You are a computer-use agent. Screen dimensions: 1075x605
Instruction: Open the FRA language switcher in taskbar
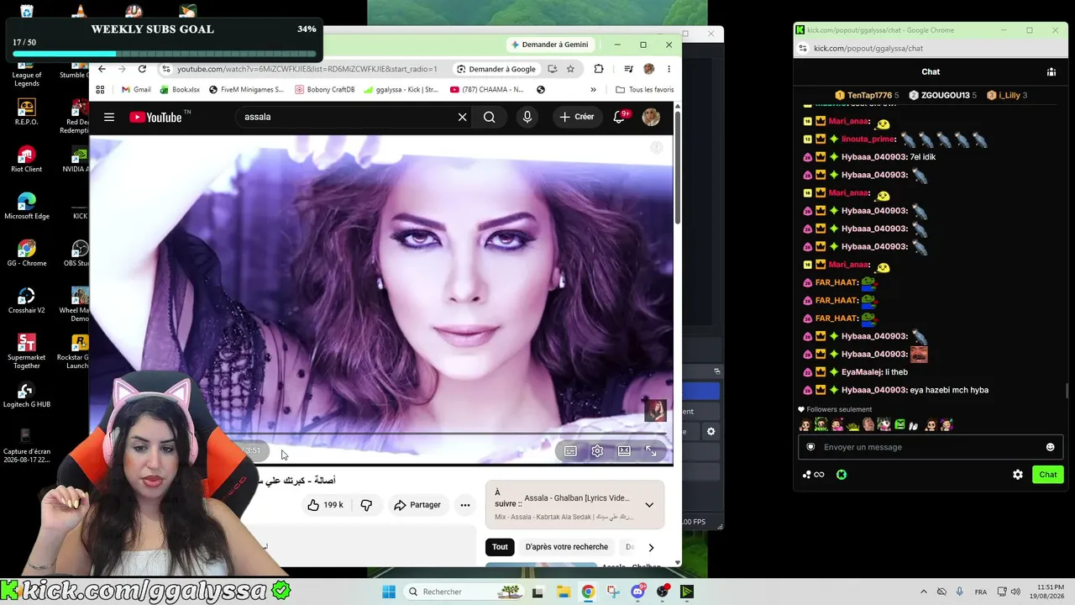(981, 592)
